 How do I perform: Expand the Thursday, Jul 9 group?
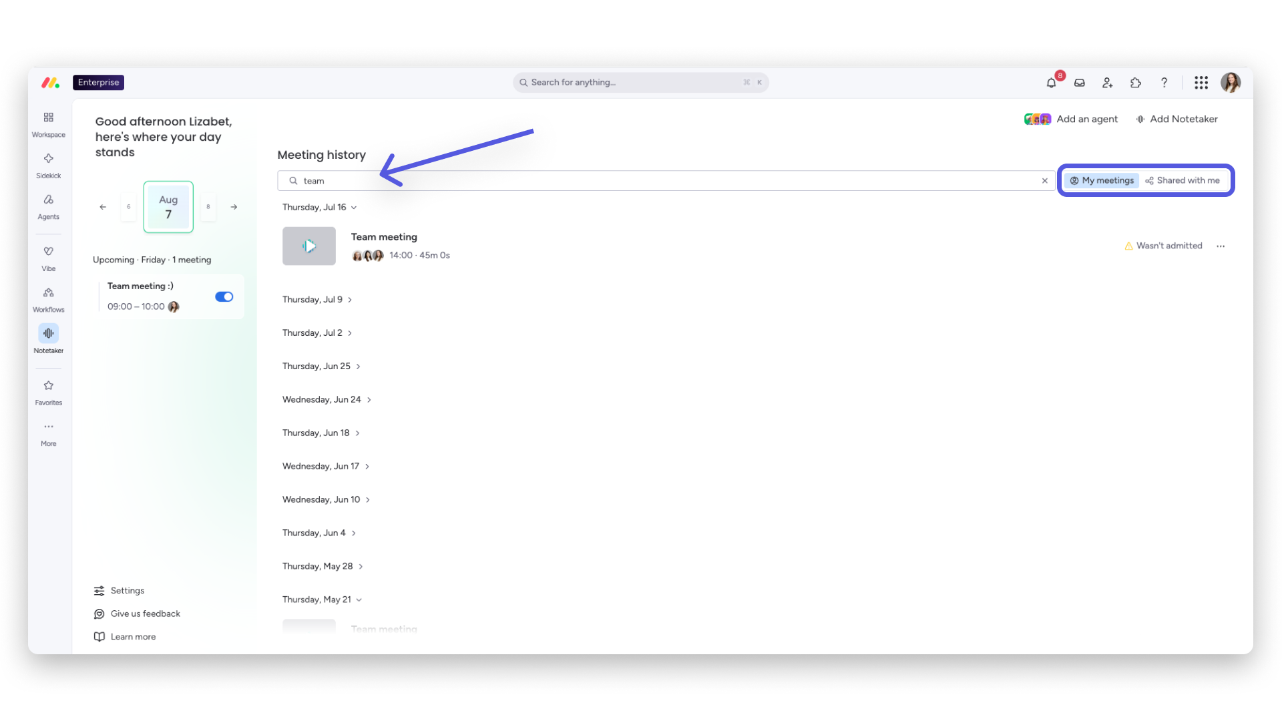316,300
